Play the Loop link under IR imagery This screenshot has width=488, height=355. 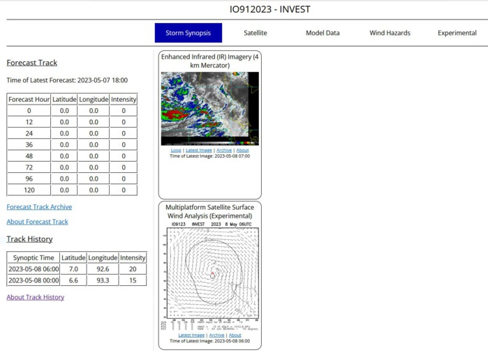click(x=176, y=150)
